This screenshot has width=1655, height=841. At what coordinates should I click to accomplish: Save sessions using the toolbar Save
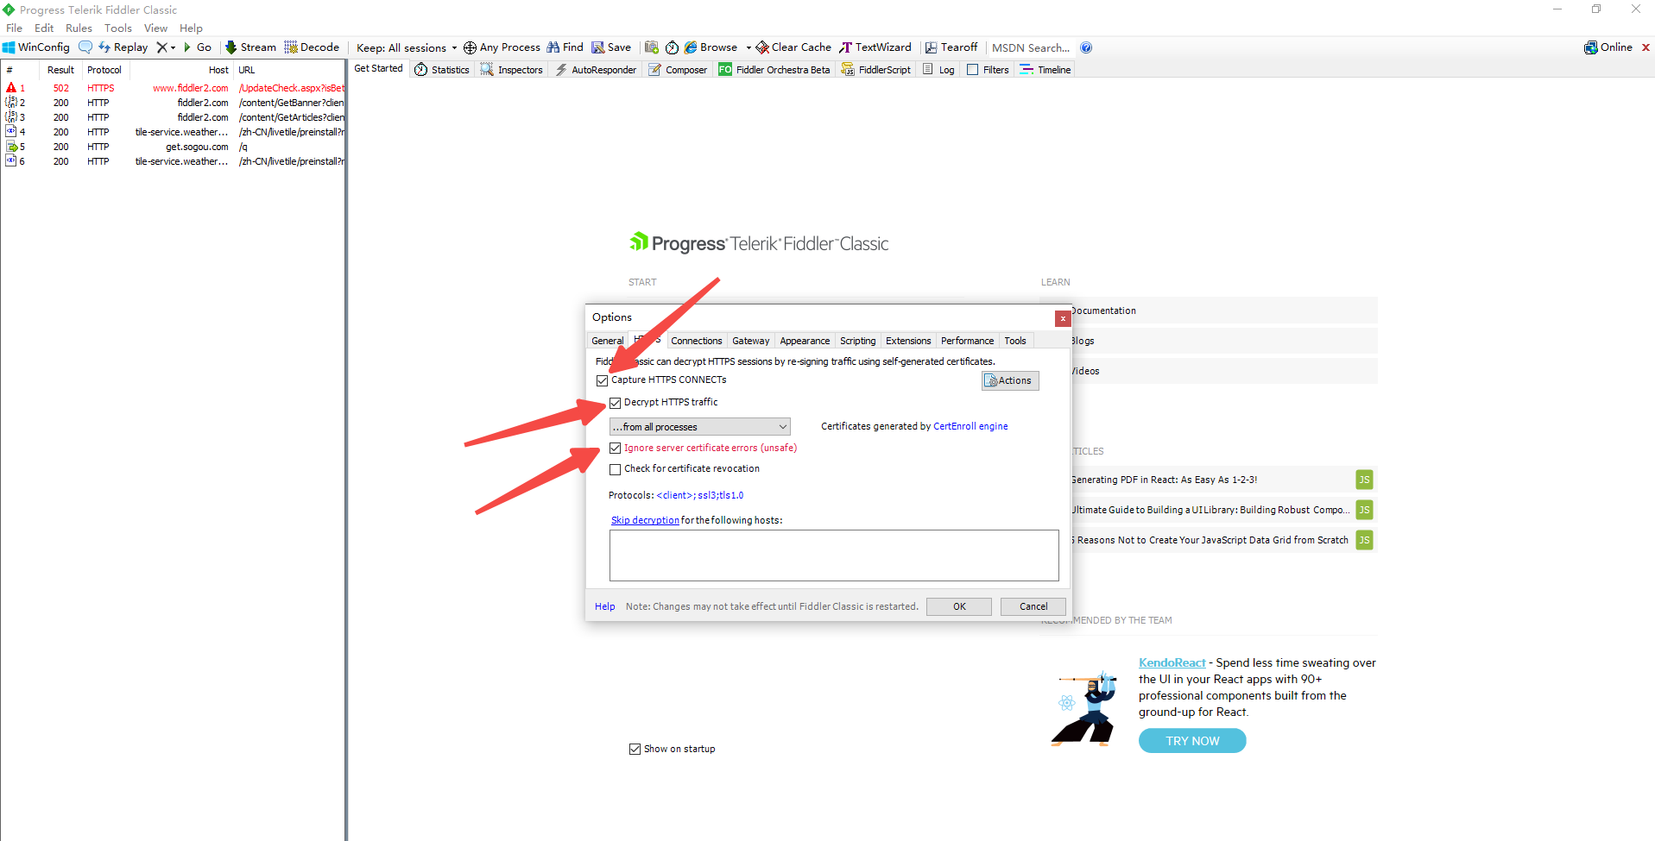tap(611, 47)
